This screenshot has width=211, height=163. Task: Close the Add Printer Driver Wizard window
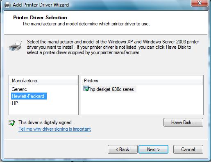pyautogui.click(x=200, y=3)
